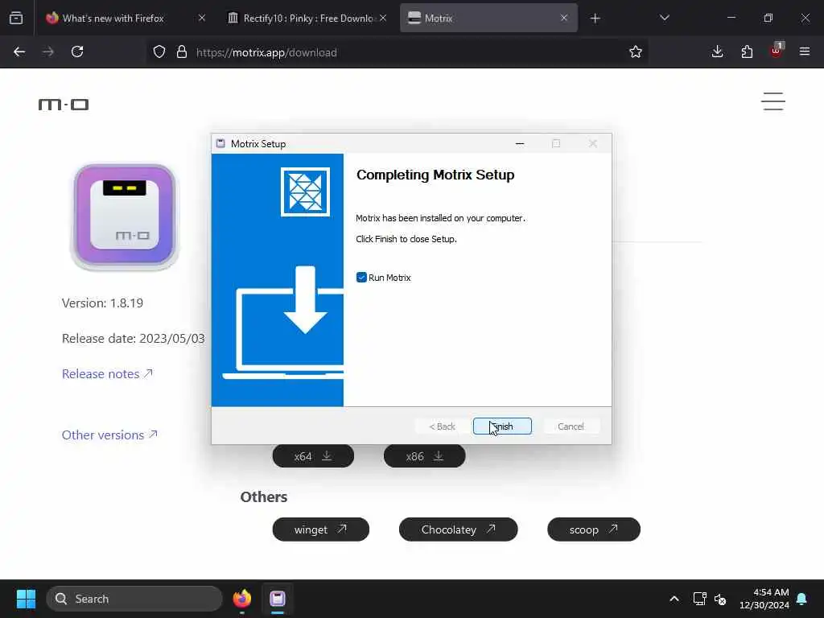Open Firefox extensions menu
Screen dimensions: 824x618
coord(747,52)
